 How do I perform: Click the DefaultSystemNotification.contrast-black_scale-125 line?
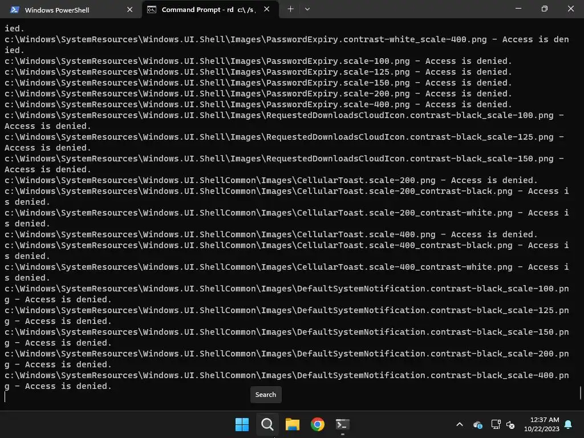(x=287, y=315)
